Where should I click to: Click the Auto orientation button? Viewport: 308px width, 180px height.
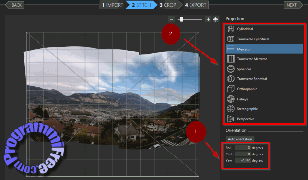click(240, 139)
